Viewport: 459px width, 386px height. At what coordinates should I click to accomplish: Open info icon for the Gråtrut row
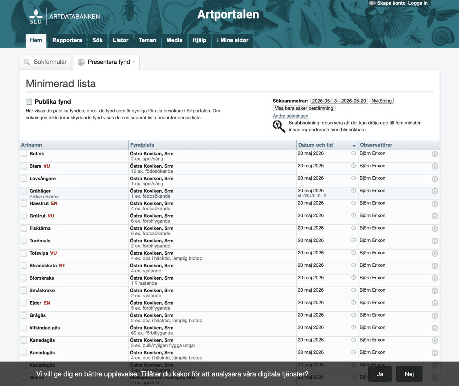click(435, 216)
